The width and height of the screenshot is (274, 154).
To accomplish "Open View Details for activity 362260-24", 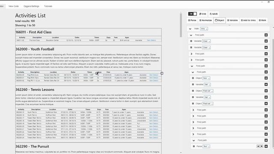I will click(154, 138).
